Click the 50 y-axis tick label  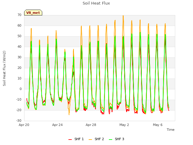coord(19,36)
